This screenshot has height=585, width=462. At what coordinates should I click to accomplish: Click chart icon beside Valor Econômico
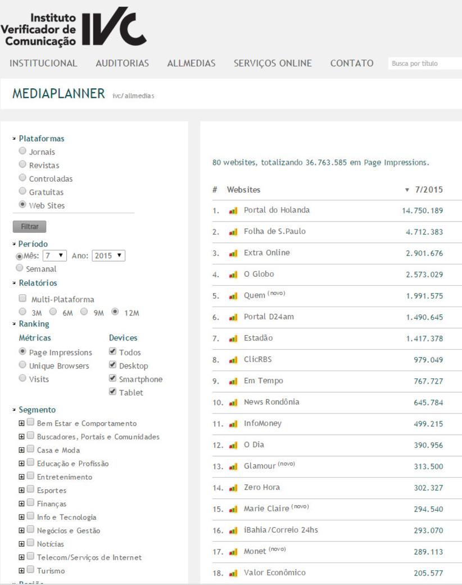tap(233, 573)
